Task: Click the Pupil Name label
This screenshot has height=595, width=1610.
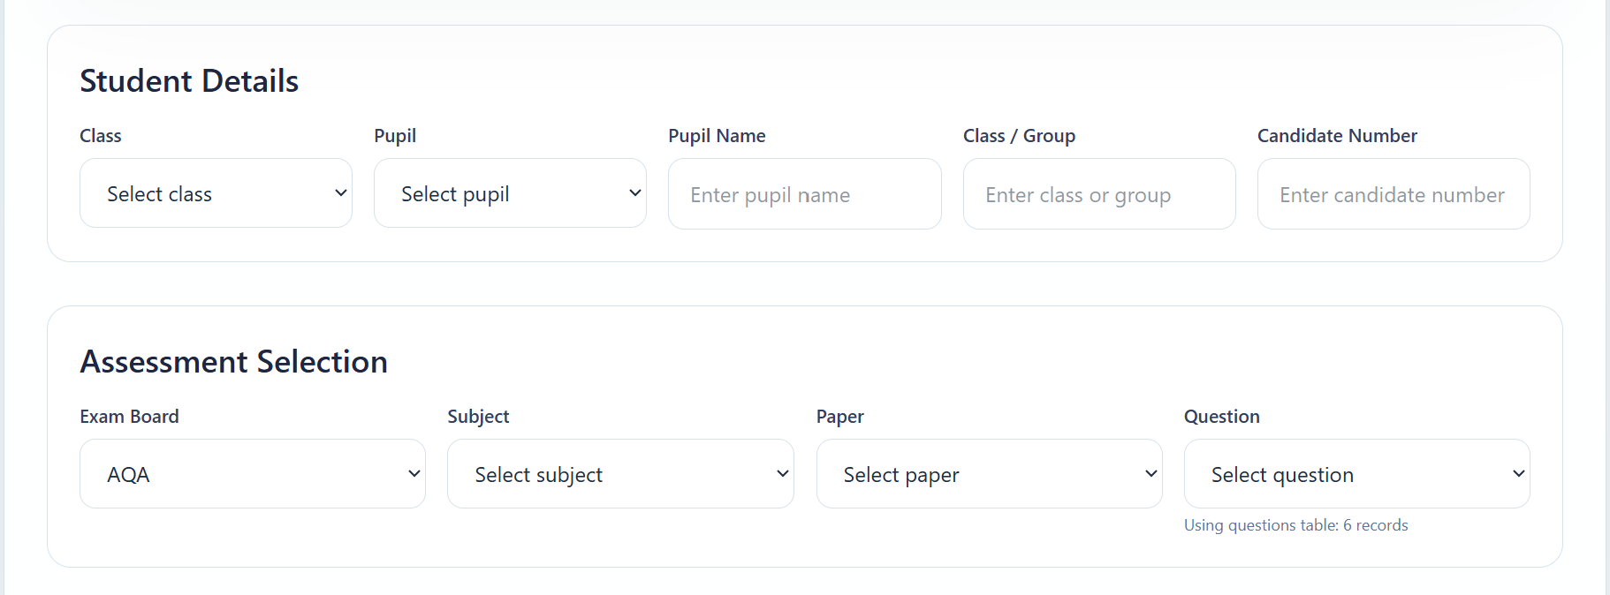Action: pos(717,136)
